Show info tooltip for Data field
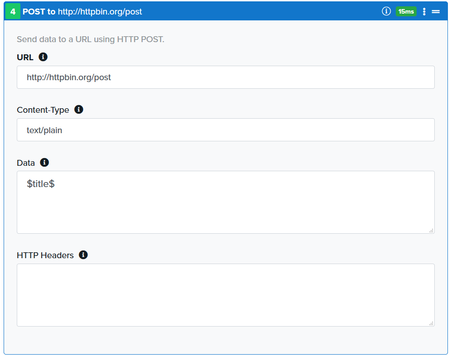452x356 pixels. [44, 163]
